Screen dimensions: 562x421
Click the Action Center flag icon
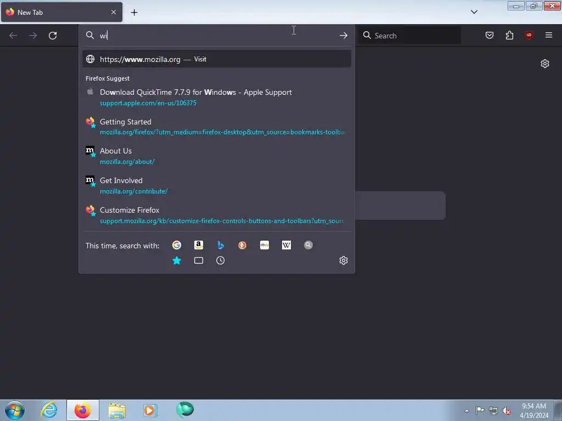click(480, 411)
